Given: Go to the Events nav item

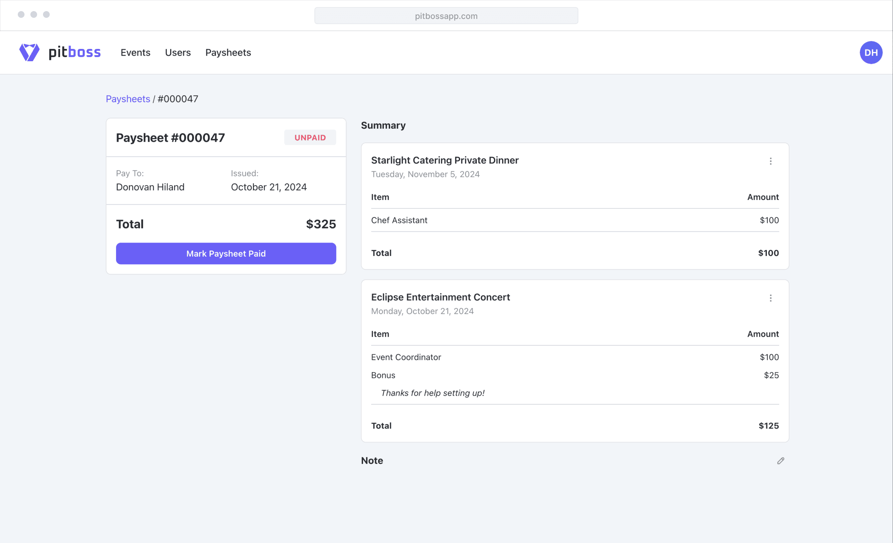Looking at the screenshot, I should [x=135, y=53].
